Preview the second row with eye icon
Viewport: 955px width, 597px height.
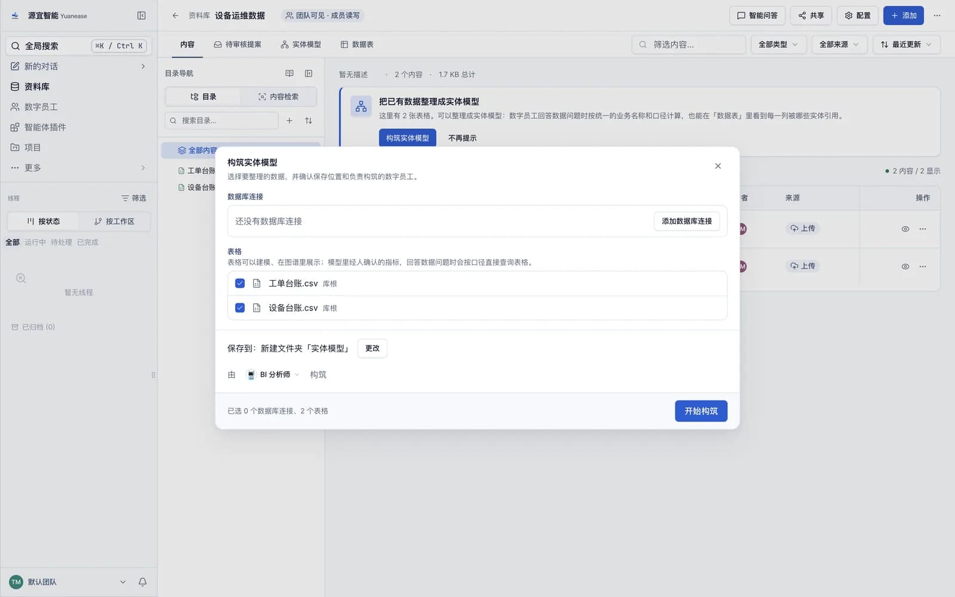[x=905, y=266]
